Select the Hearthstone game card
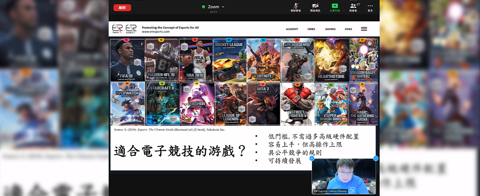 (332, 60)
